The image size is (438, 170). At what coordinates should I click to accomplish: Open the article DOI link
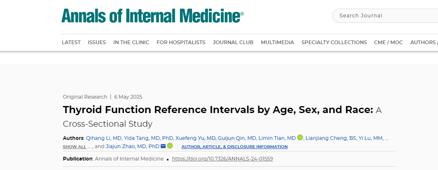coord(222,158)
